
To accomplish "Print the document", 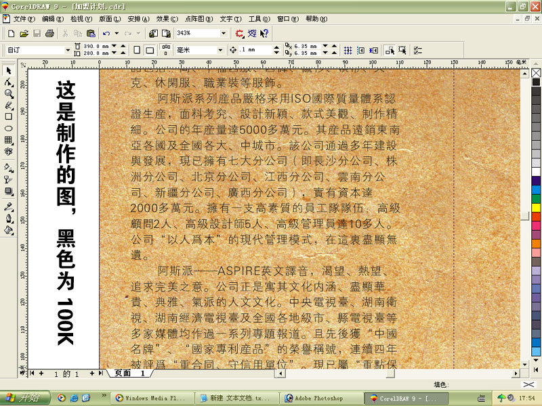I will (x=49, y=33).
